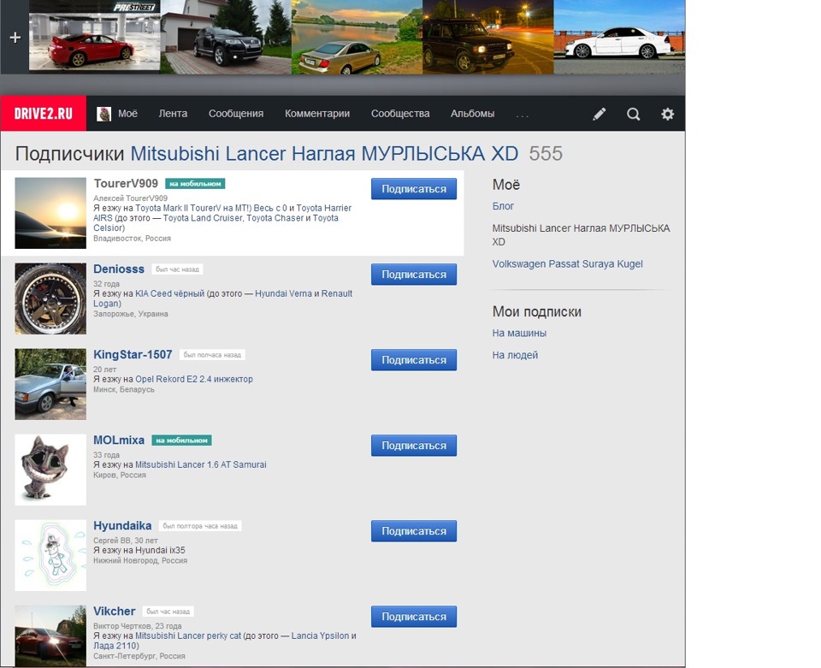Open Сообщества in the navigation bar
The height and width of the screenshot is (668, 821).
tap(400, 113)
